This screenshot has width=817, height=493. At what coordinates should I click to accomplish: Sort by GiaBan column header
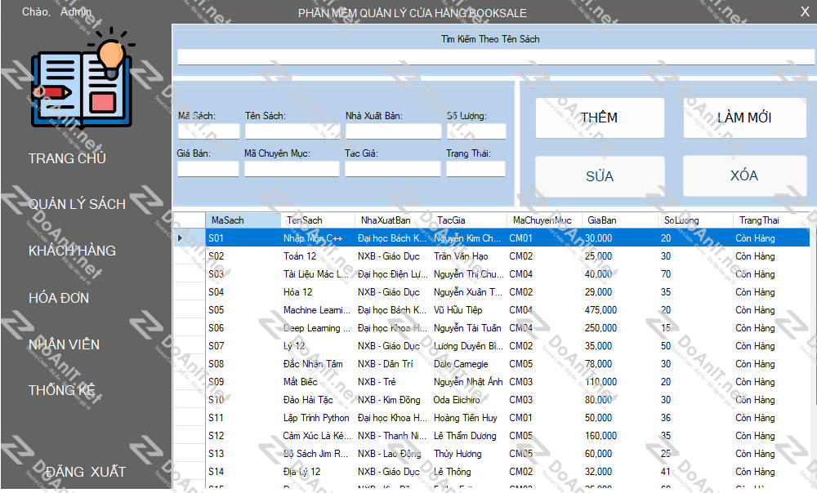point(620,220)
